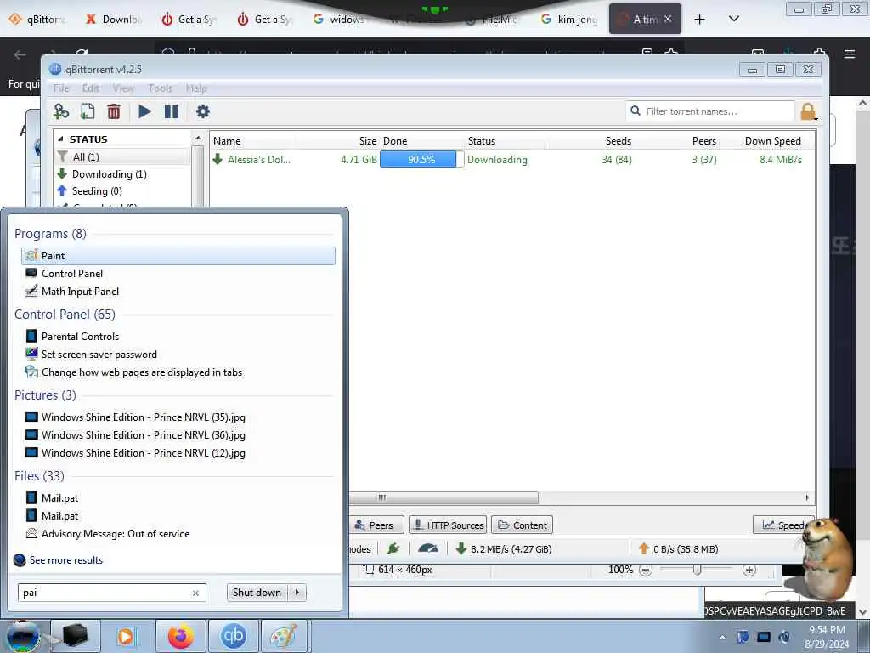The height and width of the screenshot is (653, 870).
Task: Add torrent link in qBittorrent toolbar
Action: click(x=60, y=111)
